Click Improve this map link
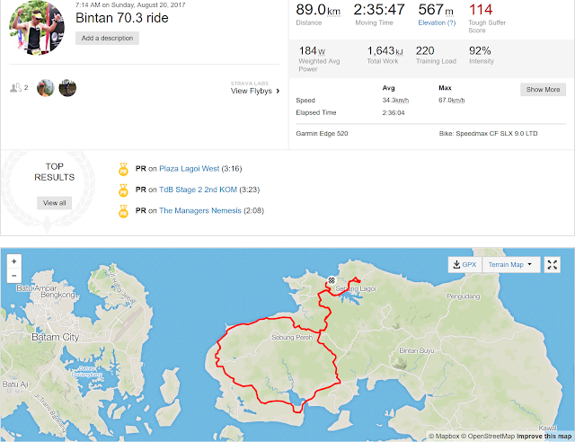 click(544, 436)
